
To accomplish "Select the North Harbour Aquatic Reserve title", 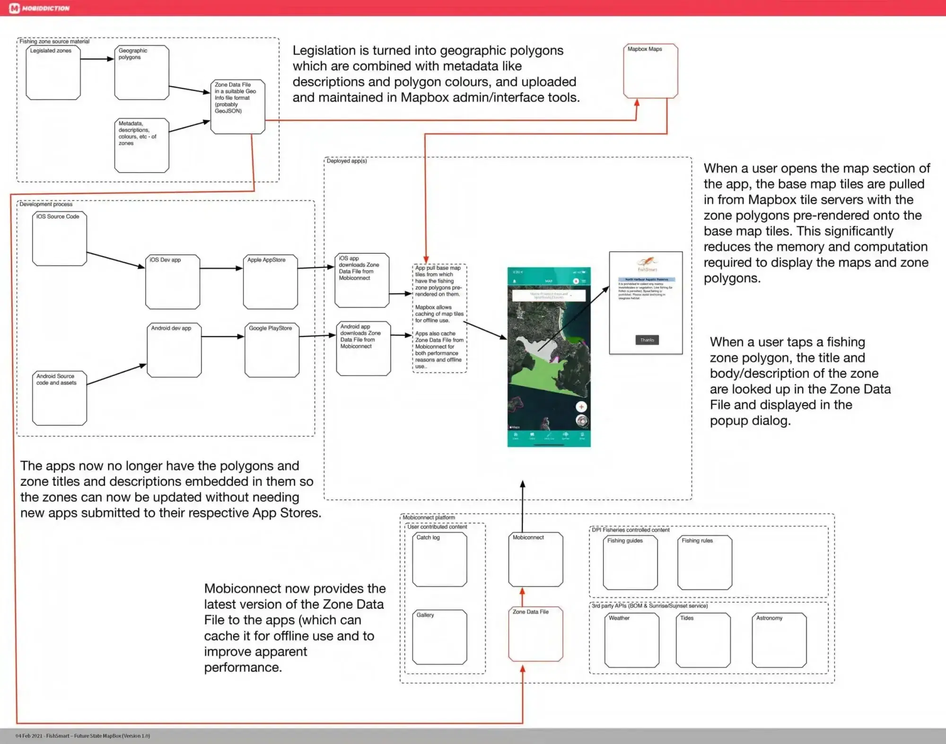I will 647,279.
